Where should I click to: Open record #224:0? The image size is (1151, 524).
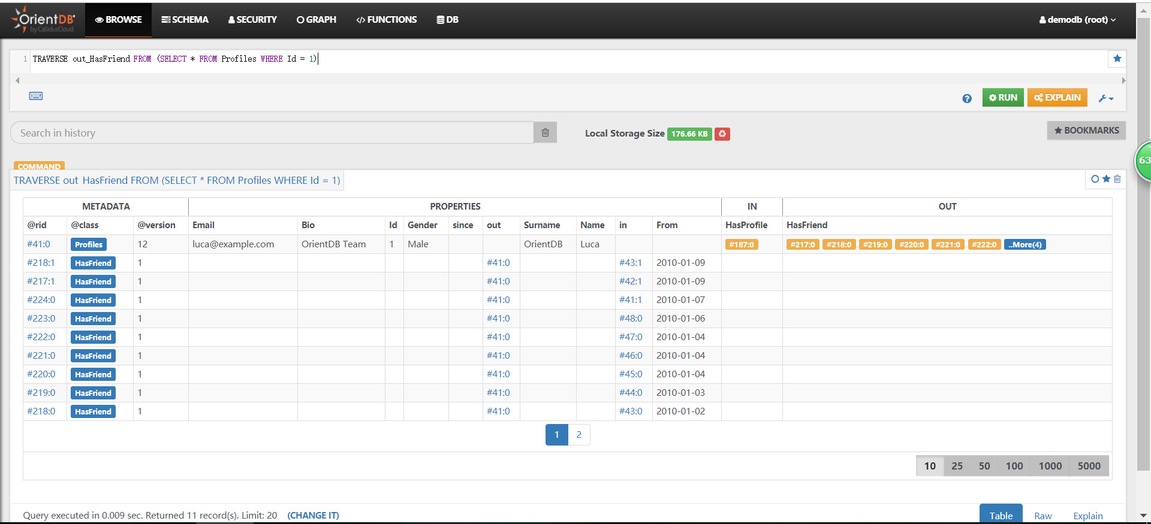[41, 300]
